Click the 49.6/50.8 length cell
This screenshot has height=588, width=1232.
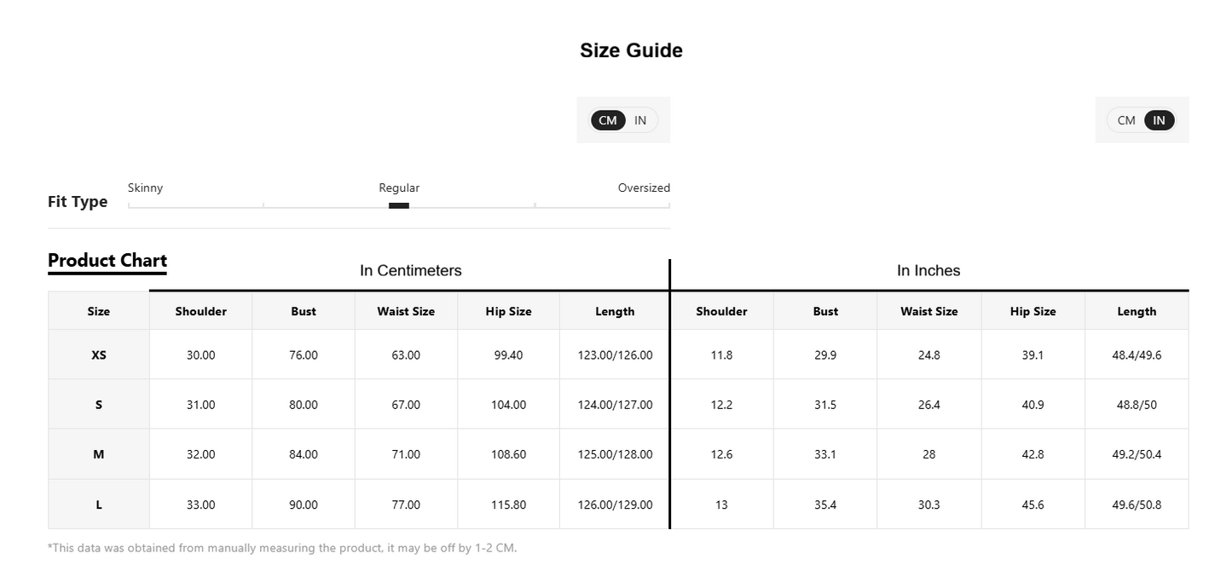point(1137,504)
